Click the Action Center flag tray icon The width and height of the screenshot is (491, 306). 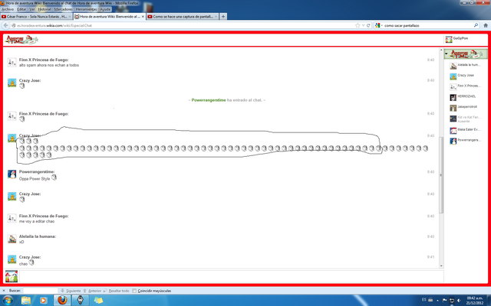pyautogui.click(x=444, y=301)
